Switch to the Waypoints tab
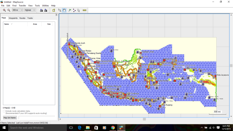Viewport: 233px width, 131px height. [13, 18]
